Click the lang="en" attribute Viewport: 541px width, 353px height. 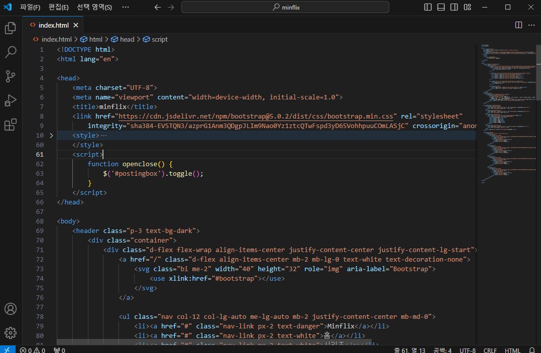[x=97, y=59]
